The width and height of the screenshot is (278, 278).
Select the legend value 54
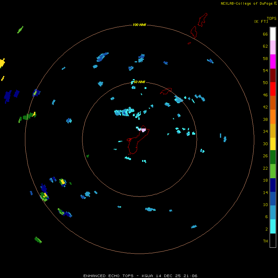[265, 70]
